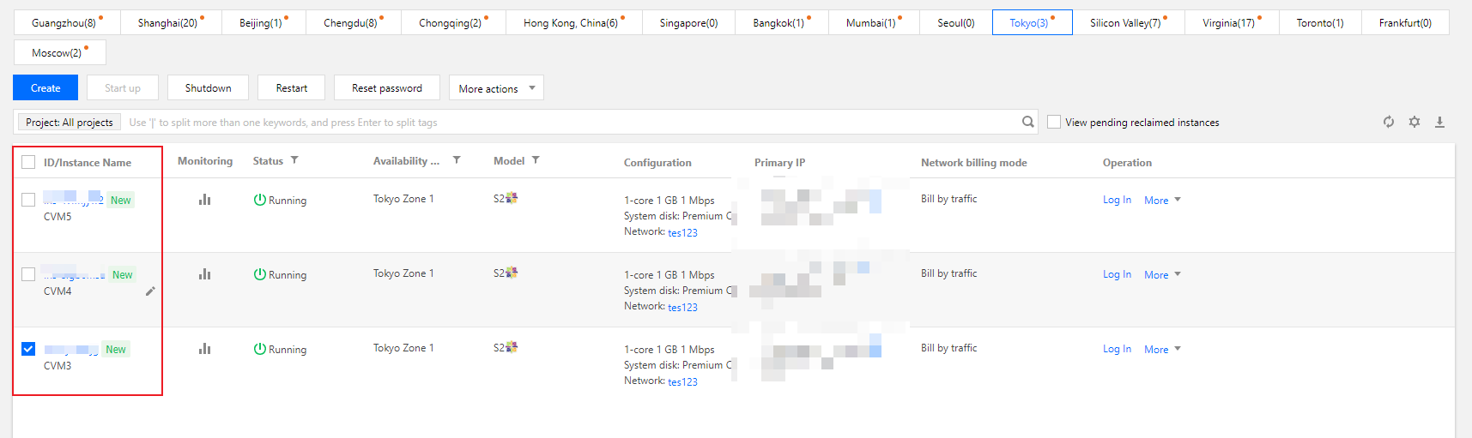The image size is (1472, 438).
Task: Click the edit pencil icon beside CVM4
Action: (x=150, y=291)
